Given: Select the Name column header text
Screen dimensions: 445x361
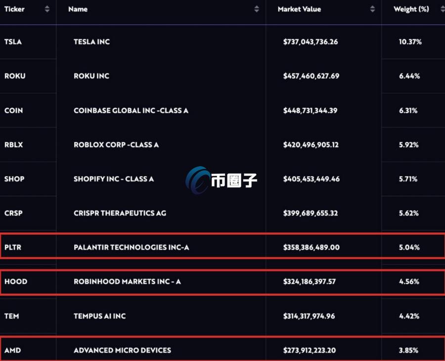Looking at the screenshot, I should coord(78,9).
